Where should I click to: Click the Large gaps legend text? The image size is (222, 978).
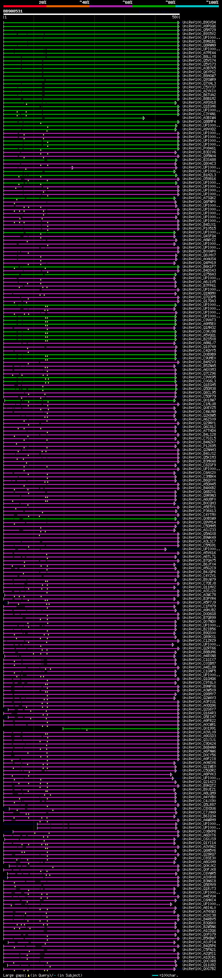(x=43, y=975)
